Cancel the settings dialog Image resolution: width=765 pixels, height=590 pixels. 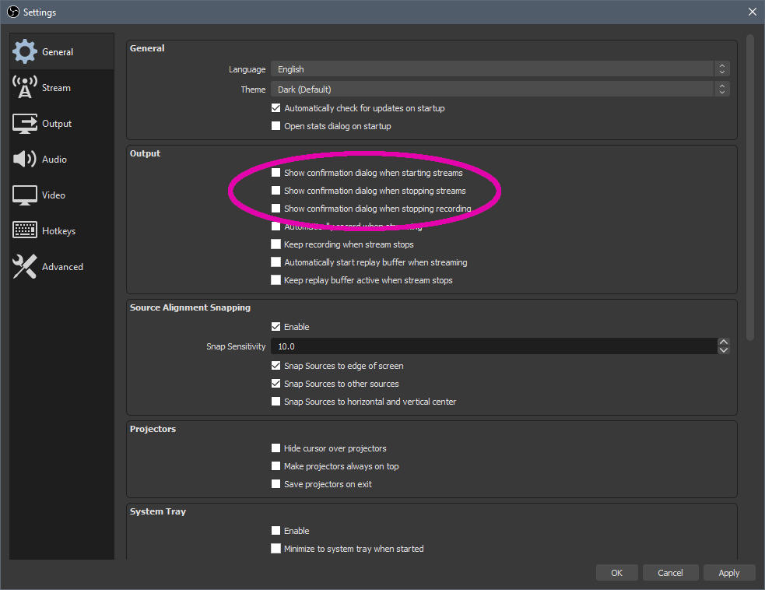670,572
